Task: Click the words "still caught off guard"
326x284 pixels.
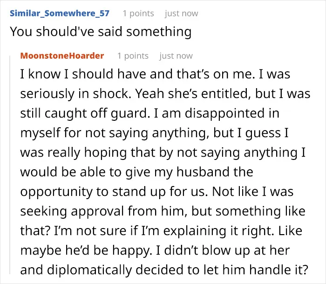Action: 85,113
